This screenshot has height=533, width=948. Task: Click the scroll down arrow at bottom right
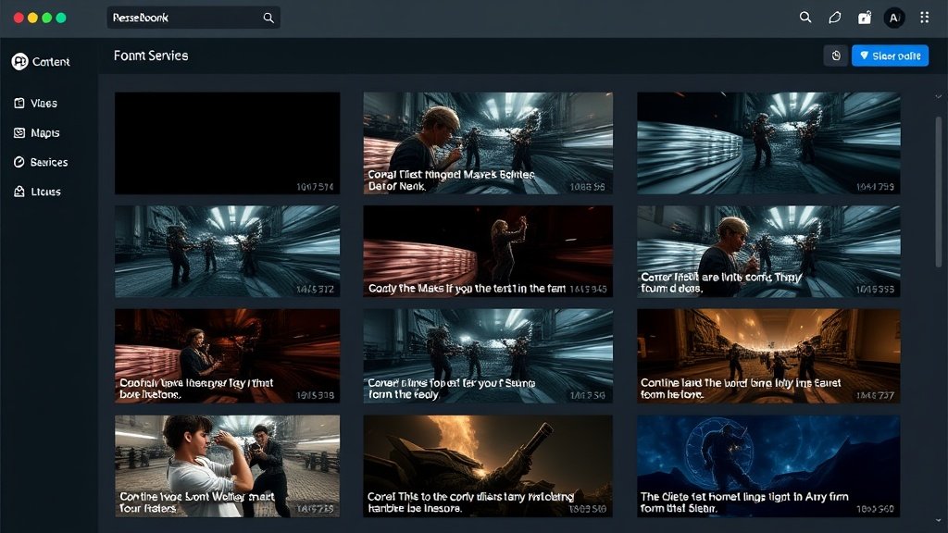coord(939,520)
